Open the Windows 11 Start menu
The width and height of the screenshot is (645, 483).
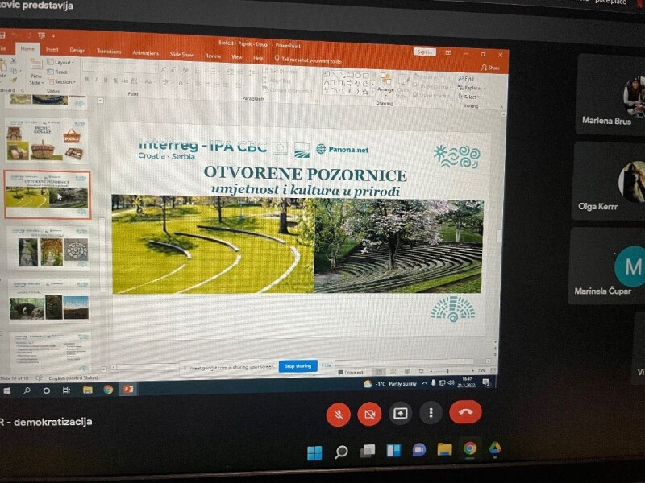pos(314,452)
